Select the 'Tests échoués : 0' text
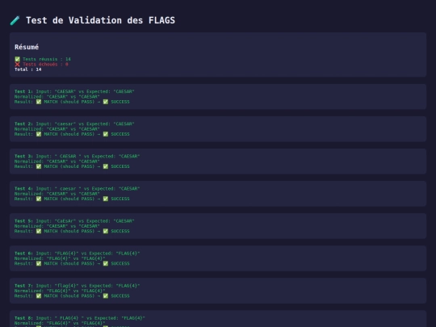The height and width of the screenshot is (327, 436). point(45,65)
